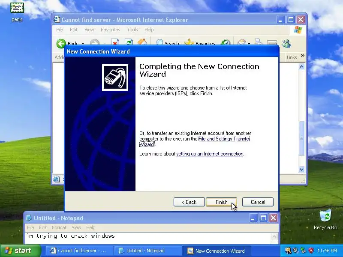Click the IE title bar page icon
Image resolution: width=343 pixels, height=257 pixels.
[57, 19]
